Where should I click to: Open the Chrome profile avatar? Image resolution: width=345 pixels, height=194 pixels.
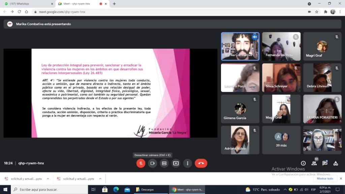333,12
